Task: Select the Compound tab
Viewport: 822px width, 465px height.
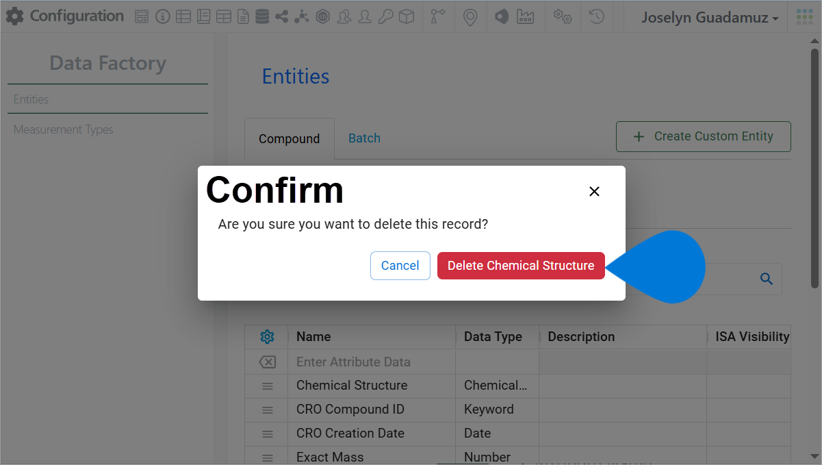Action: (290, 139)
